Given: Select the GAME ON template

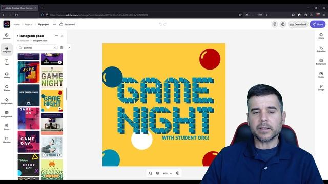Looking at the screenshot, I should [x=29, y=119].
